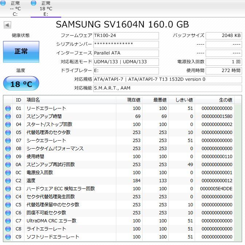Click the drive letter E: field
This screenshot has width=245, height=245.
pyautogui.click(x=126, y=71)
